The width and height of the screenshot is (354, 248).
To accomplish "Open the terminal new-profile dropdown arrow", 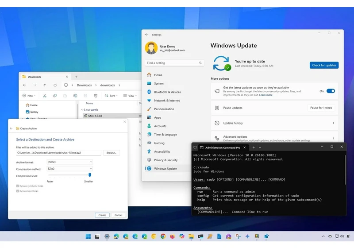I will [x=260, y=147].
